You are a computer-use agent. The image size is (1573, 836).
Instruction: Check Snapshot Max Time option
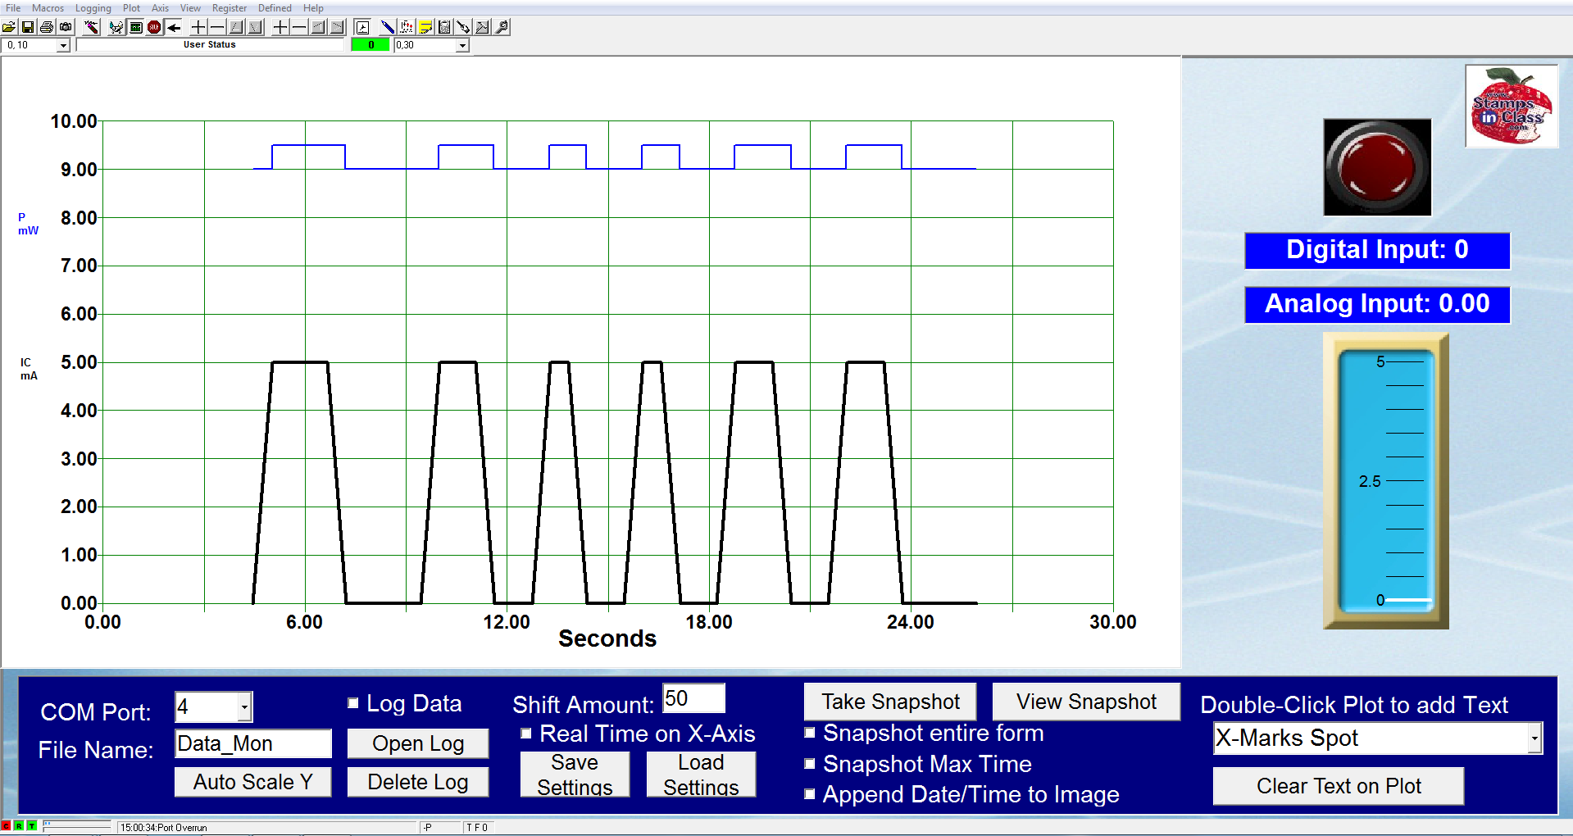(810, 764)
